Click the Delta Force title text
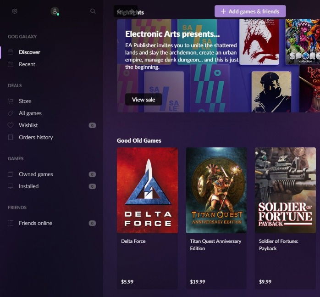320x297 pixels. (133, 241)
